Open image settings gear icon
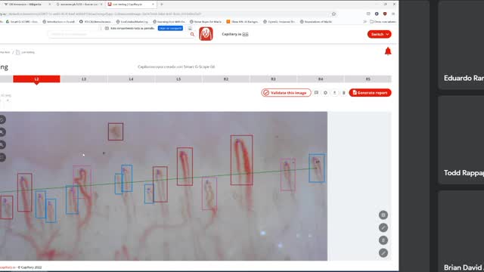This screenshot has height=272, width=484. click(325, 92)
